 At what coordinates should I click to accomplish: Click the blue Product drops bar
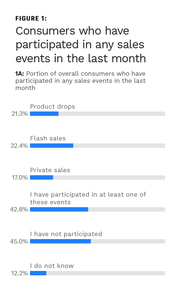click(x=44, y=114)
